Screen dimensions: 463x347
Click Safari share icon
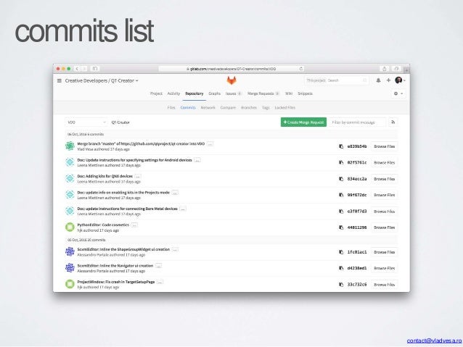pos(385,69)
